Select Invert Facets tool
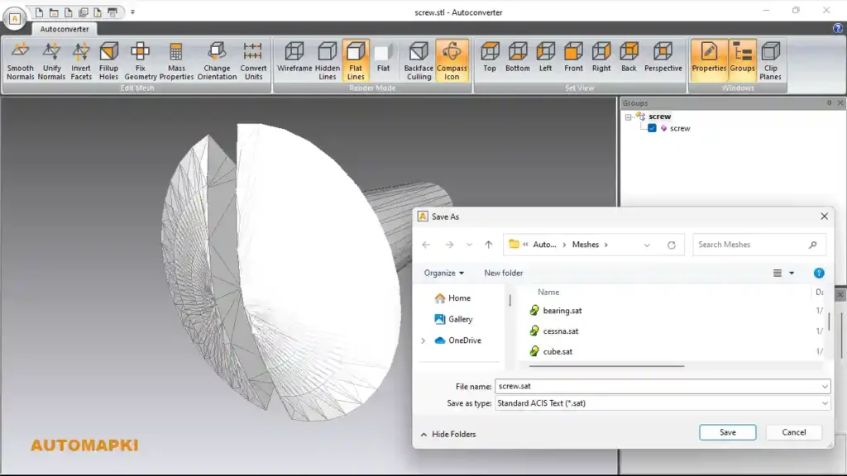 tap(81, 60)
